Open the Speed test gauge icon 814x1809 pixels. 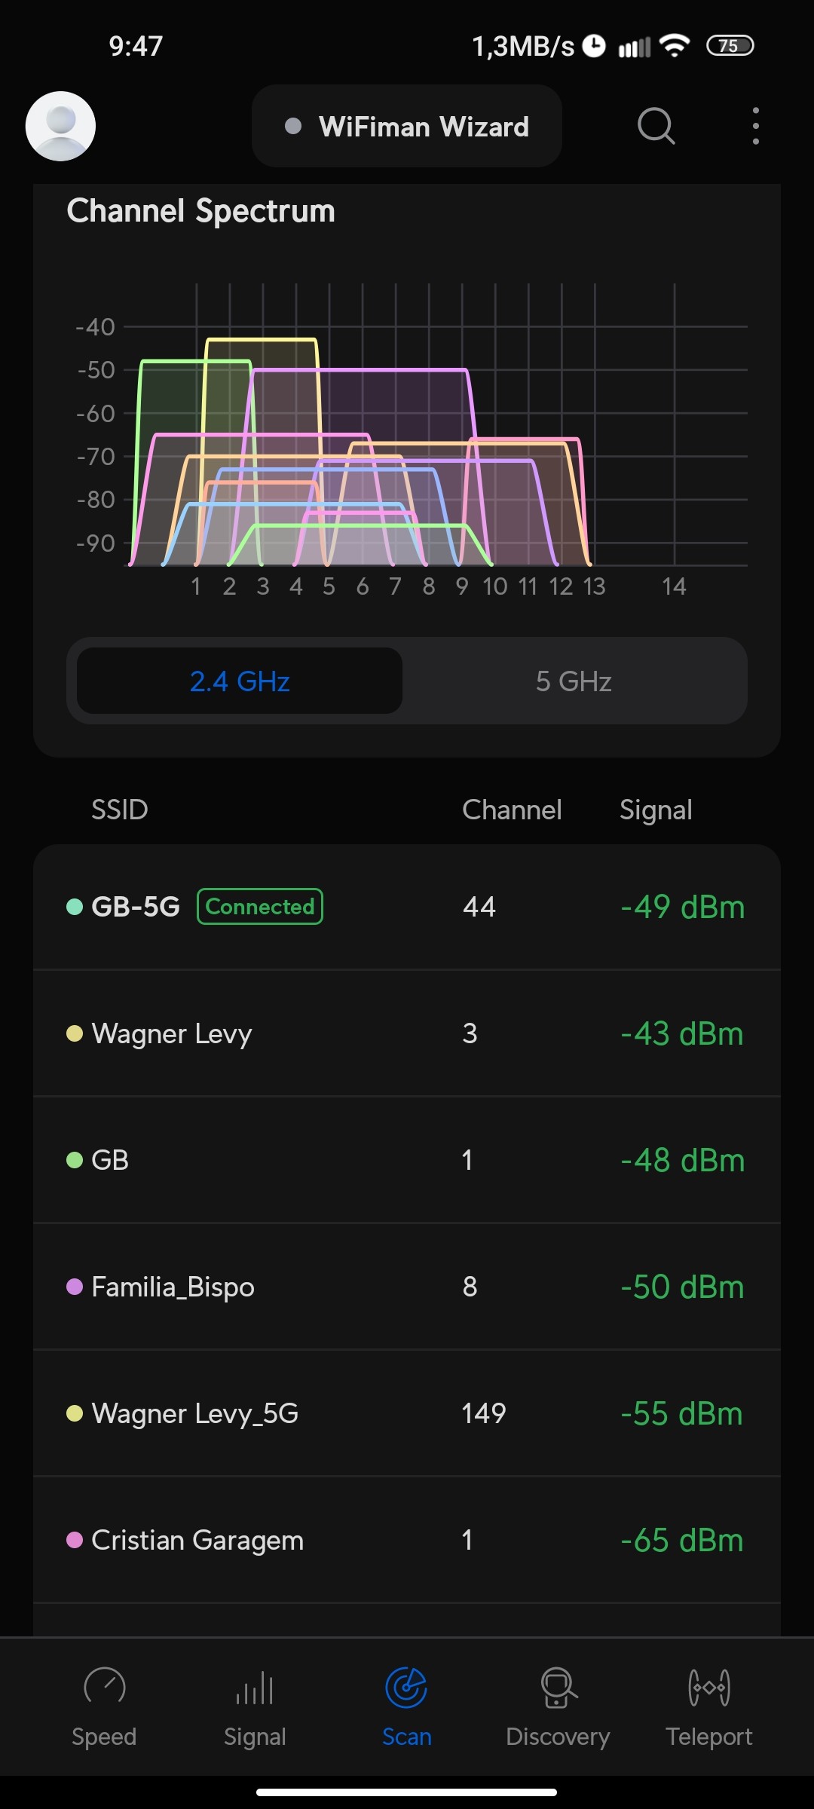[x=104, y=1687]
